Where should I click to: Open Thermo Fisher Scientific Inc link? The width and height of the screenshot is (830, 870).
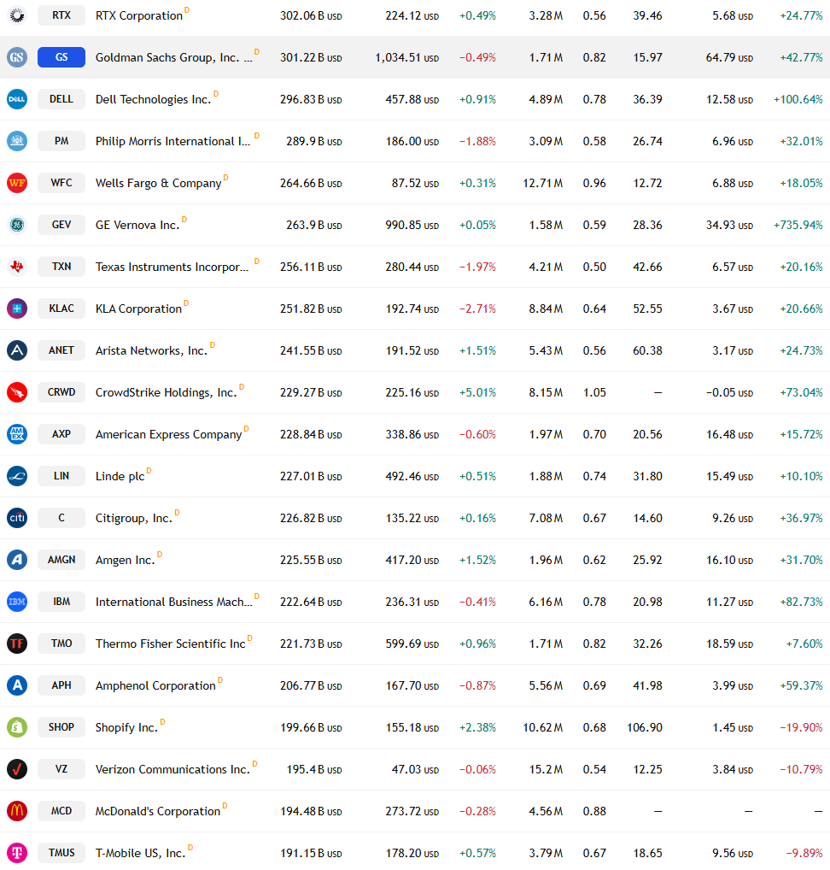170,644
